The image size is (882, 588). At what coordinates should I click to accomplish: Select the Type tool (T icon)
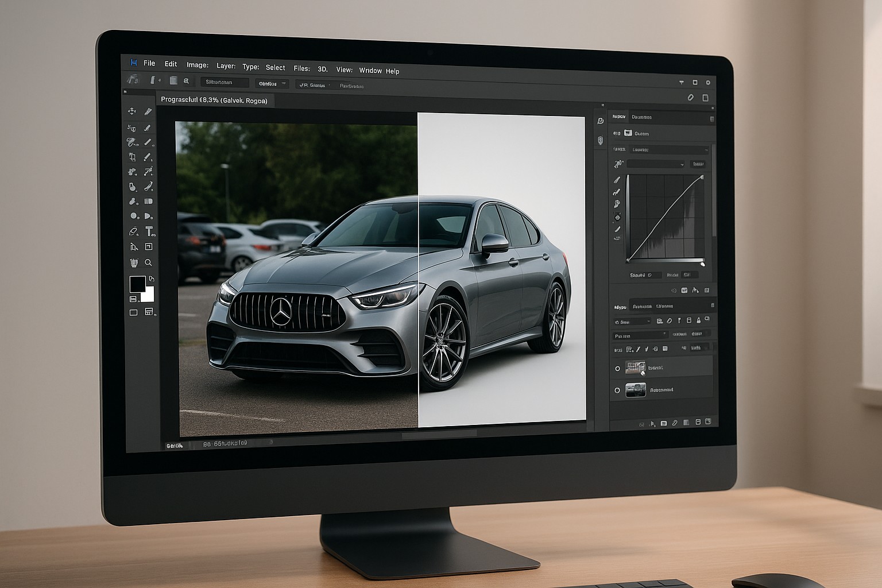coord(149,231)
